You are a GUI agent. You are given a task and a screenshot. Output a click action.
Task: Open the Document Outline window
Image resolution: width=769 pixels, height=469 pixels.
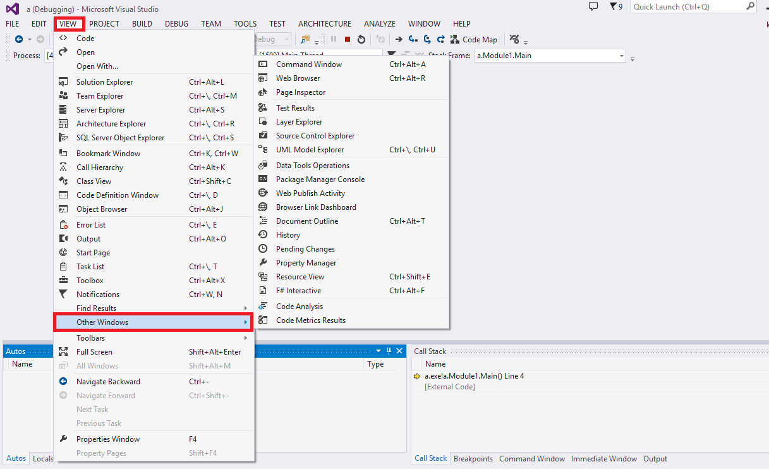[x=351, y=221]
